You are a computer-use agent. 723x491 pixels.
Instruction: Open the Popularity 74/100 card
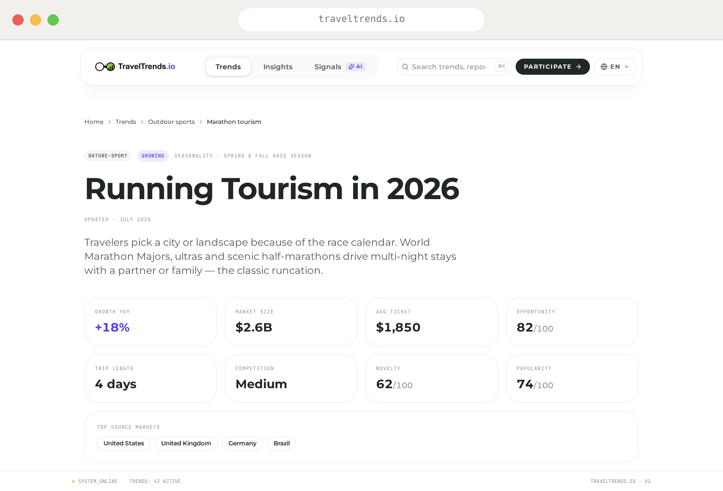[x=572, y=378]
